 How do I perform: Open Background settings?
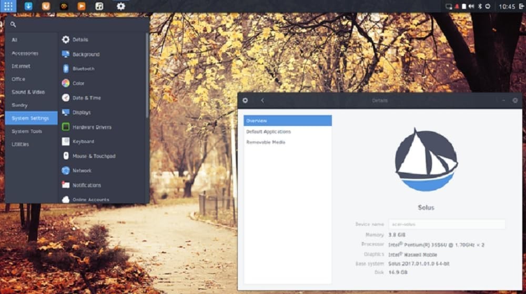[x=103, y=54]
